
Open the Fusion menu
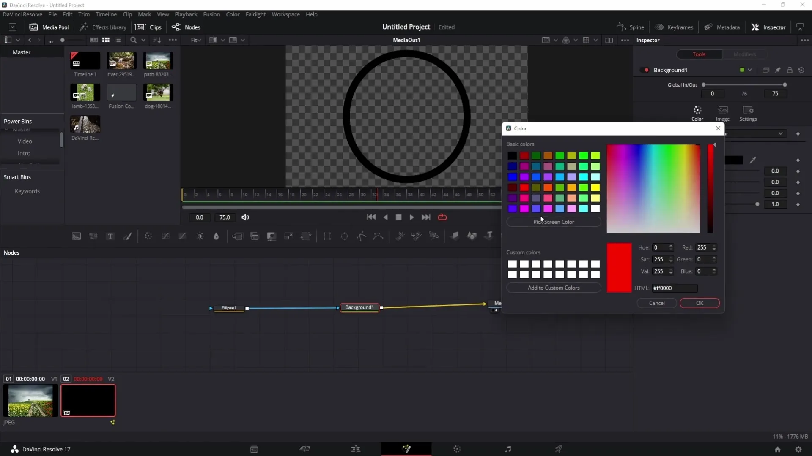[211, 14]
